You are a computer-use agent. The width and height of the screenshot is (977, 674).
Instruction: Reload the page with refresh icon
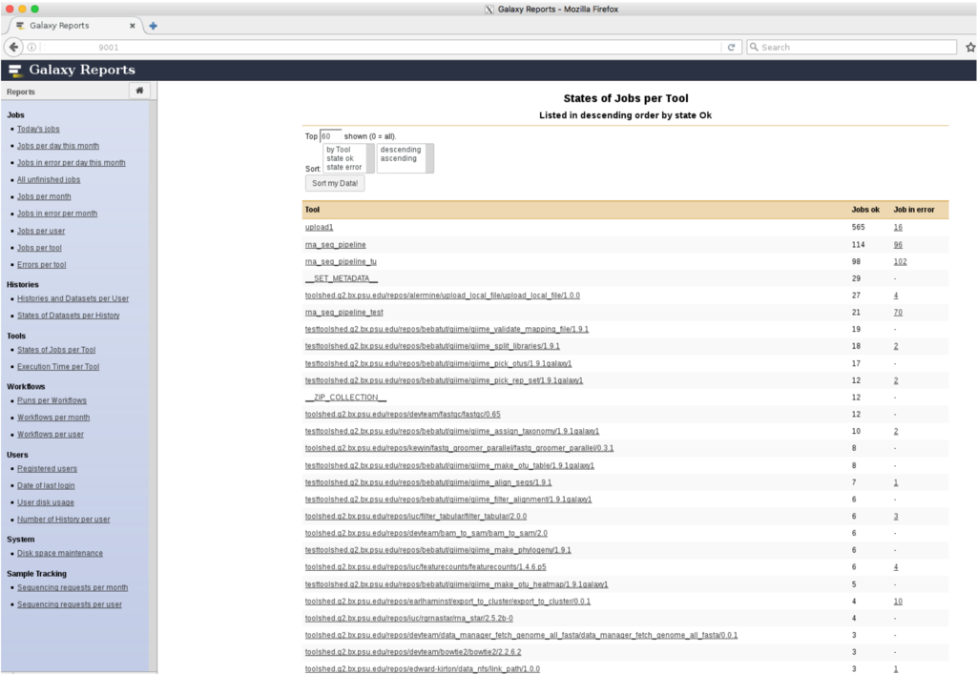[731, 48]
